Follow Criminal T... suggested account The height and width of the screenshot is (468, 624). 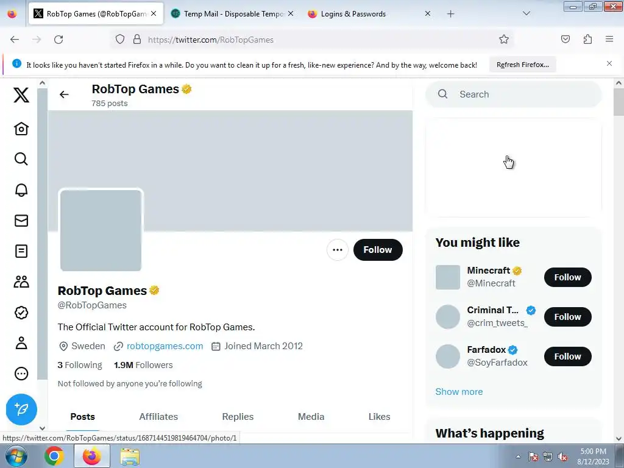click(x=567, y=317)
